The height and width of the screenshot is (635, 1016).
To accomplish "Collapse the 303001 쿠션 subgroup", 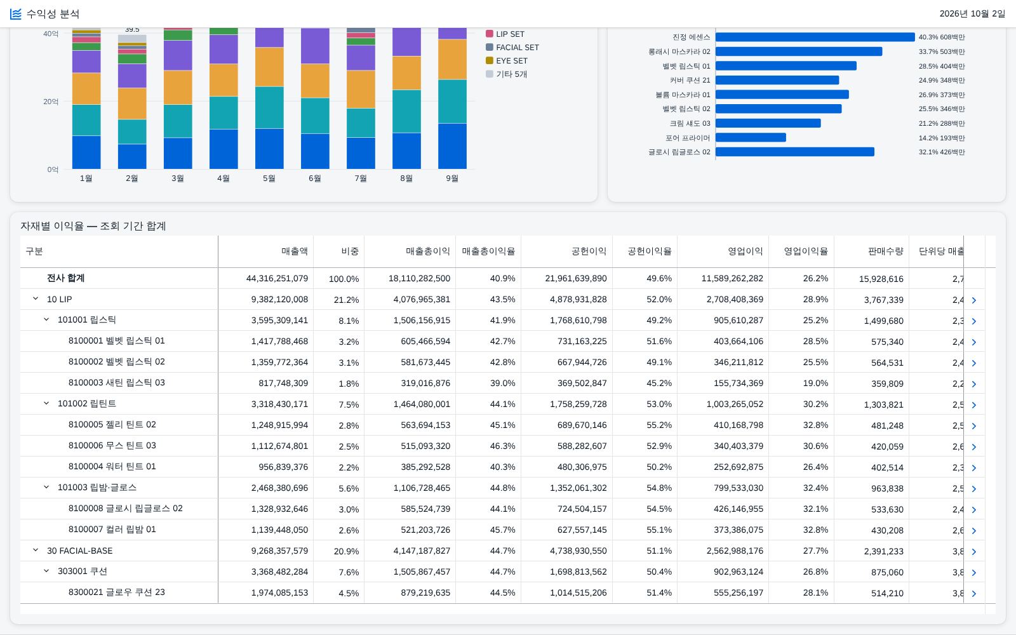I will pyautogui.click(x=46, y=571).
